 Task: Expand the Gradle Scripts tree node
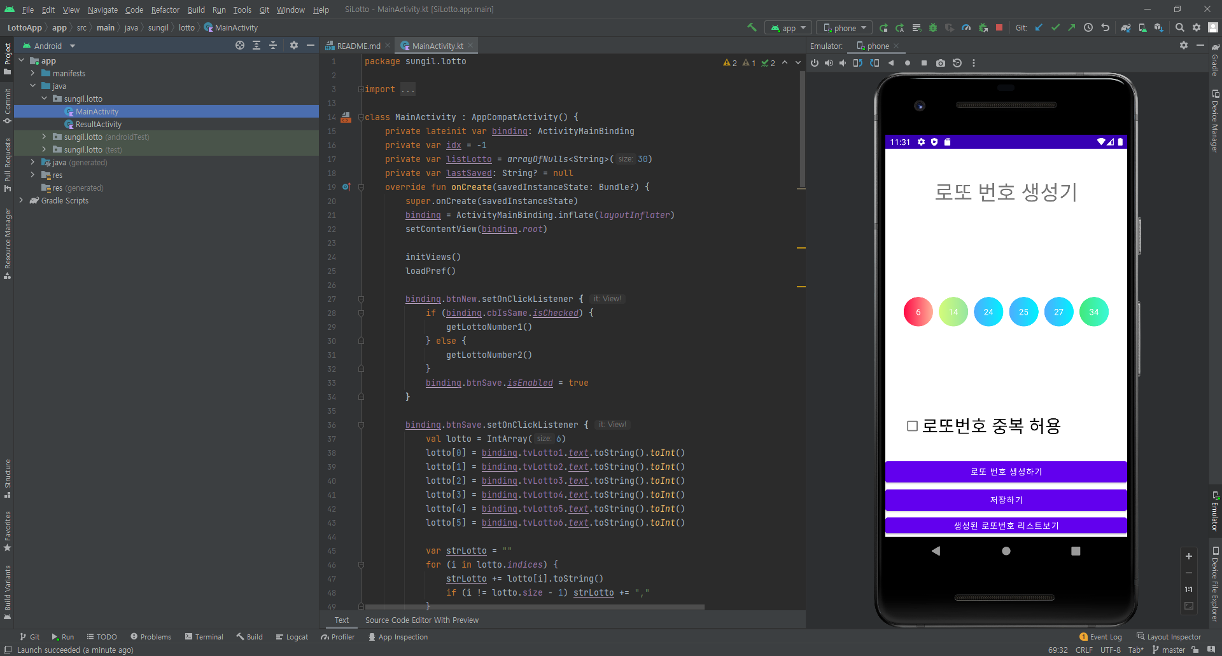(x=22, y=200)
